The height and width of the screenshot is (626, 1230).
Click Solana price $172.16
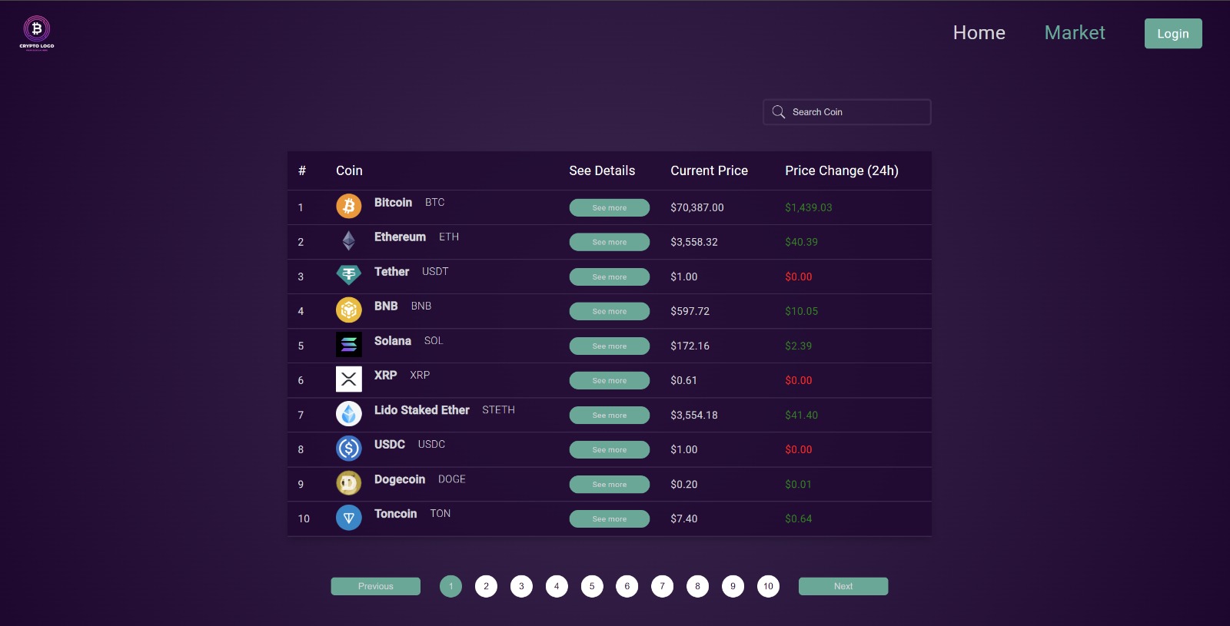pos(690,346)
